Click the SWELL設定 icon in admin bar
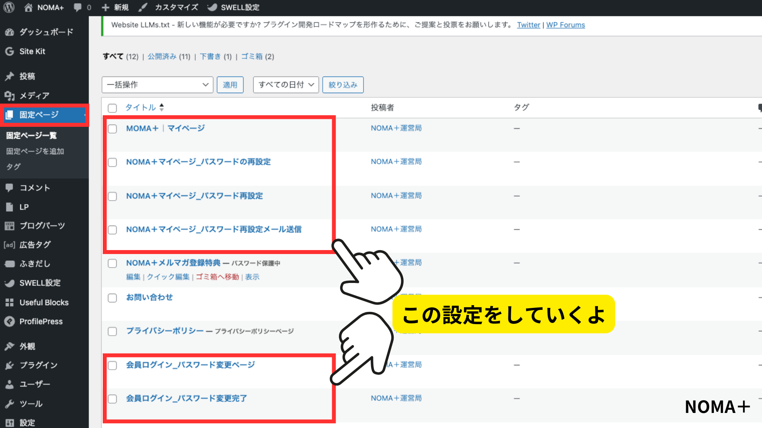 pyautogui.click(x=212, y=7)
